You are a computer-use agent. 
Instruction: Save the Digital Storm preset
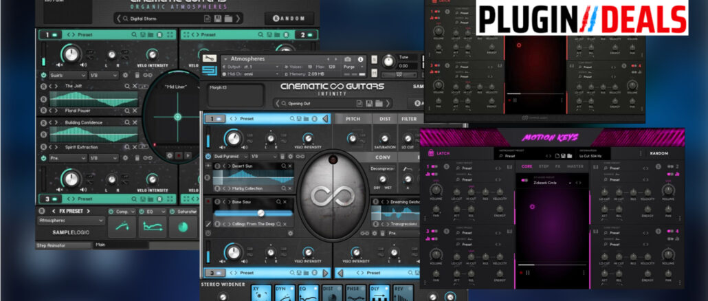(218, 19)
